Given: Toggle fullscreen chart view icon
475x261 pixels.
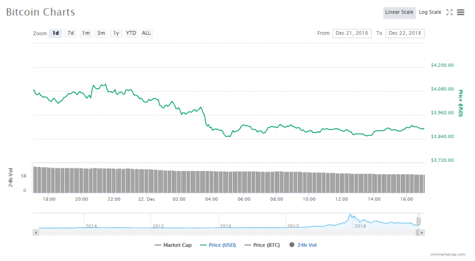Looking at the screenshot, I should point(449,13).
